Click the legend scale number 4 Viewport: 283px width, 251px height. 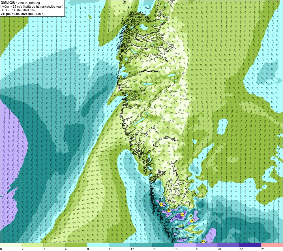44,249
